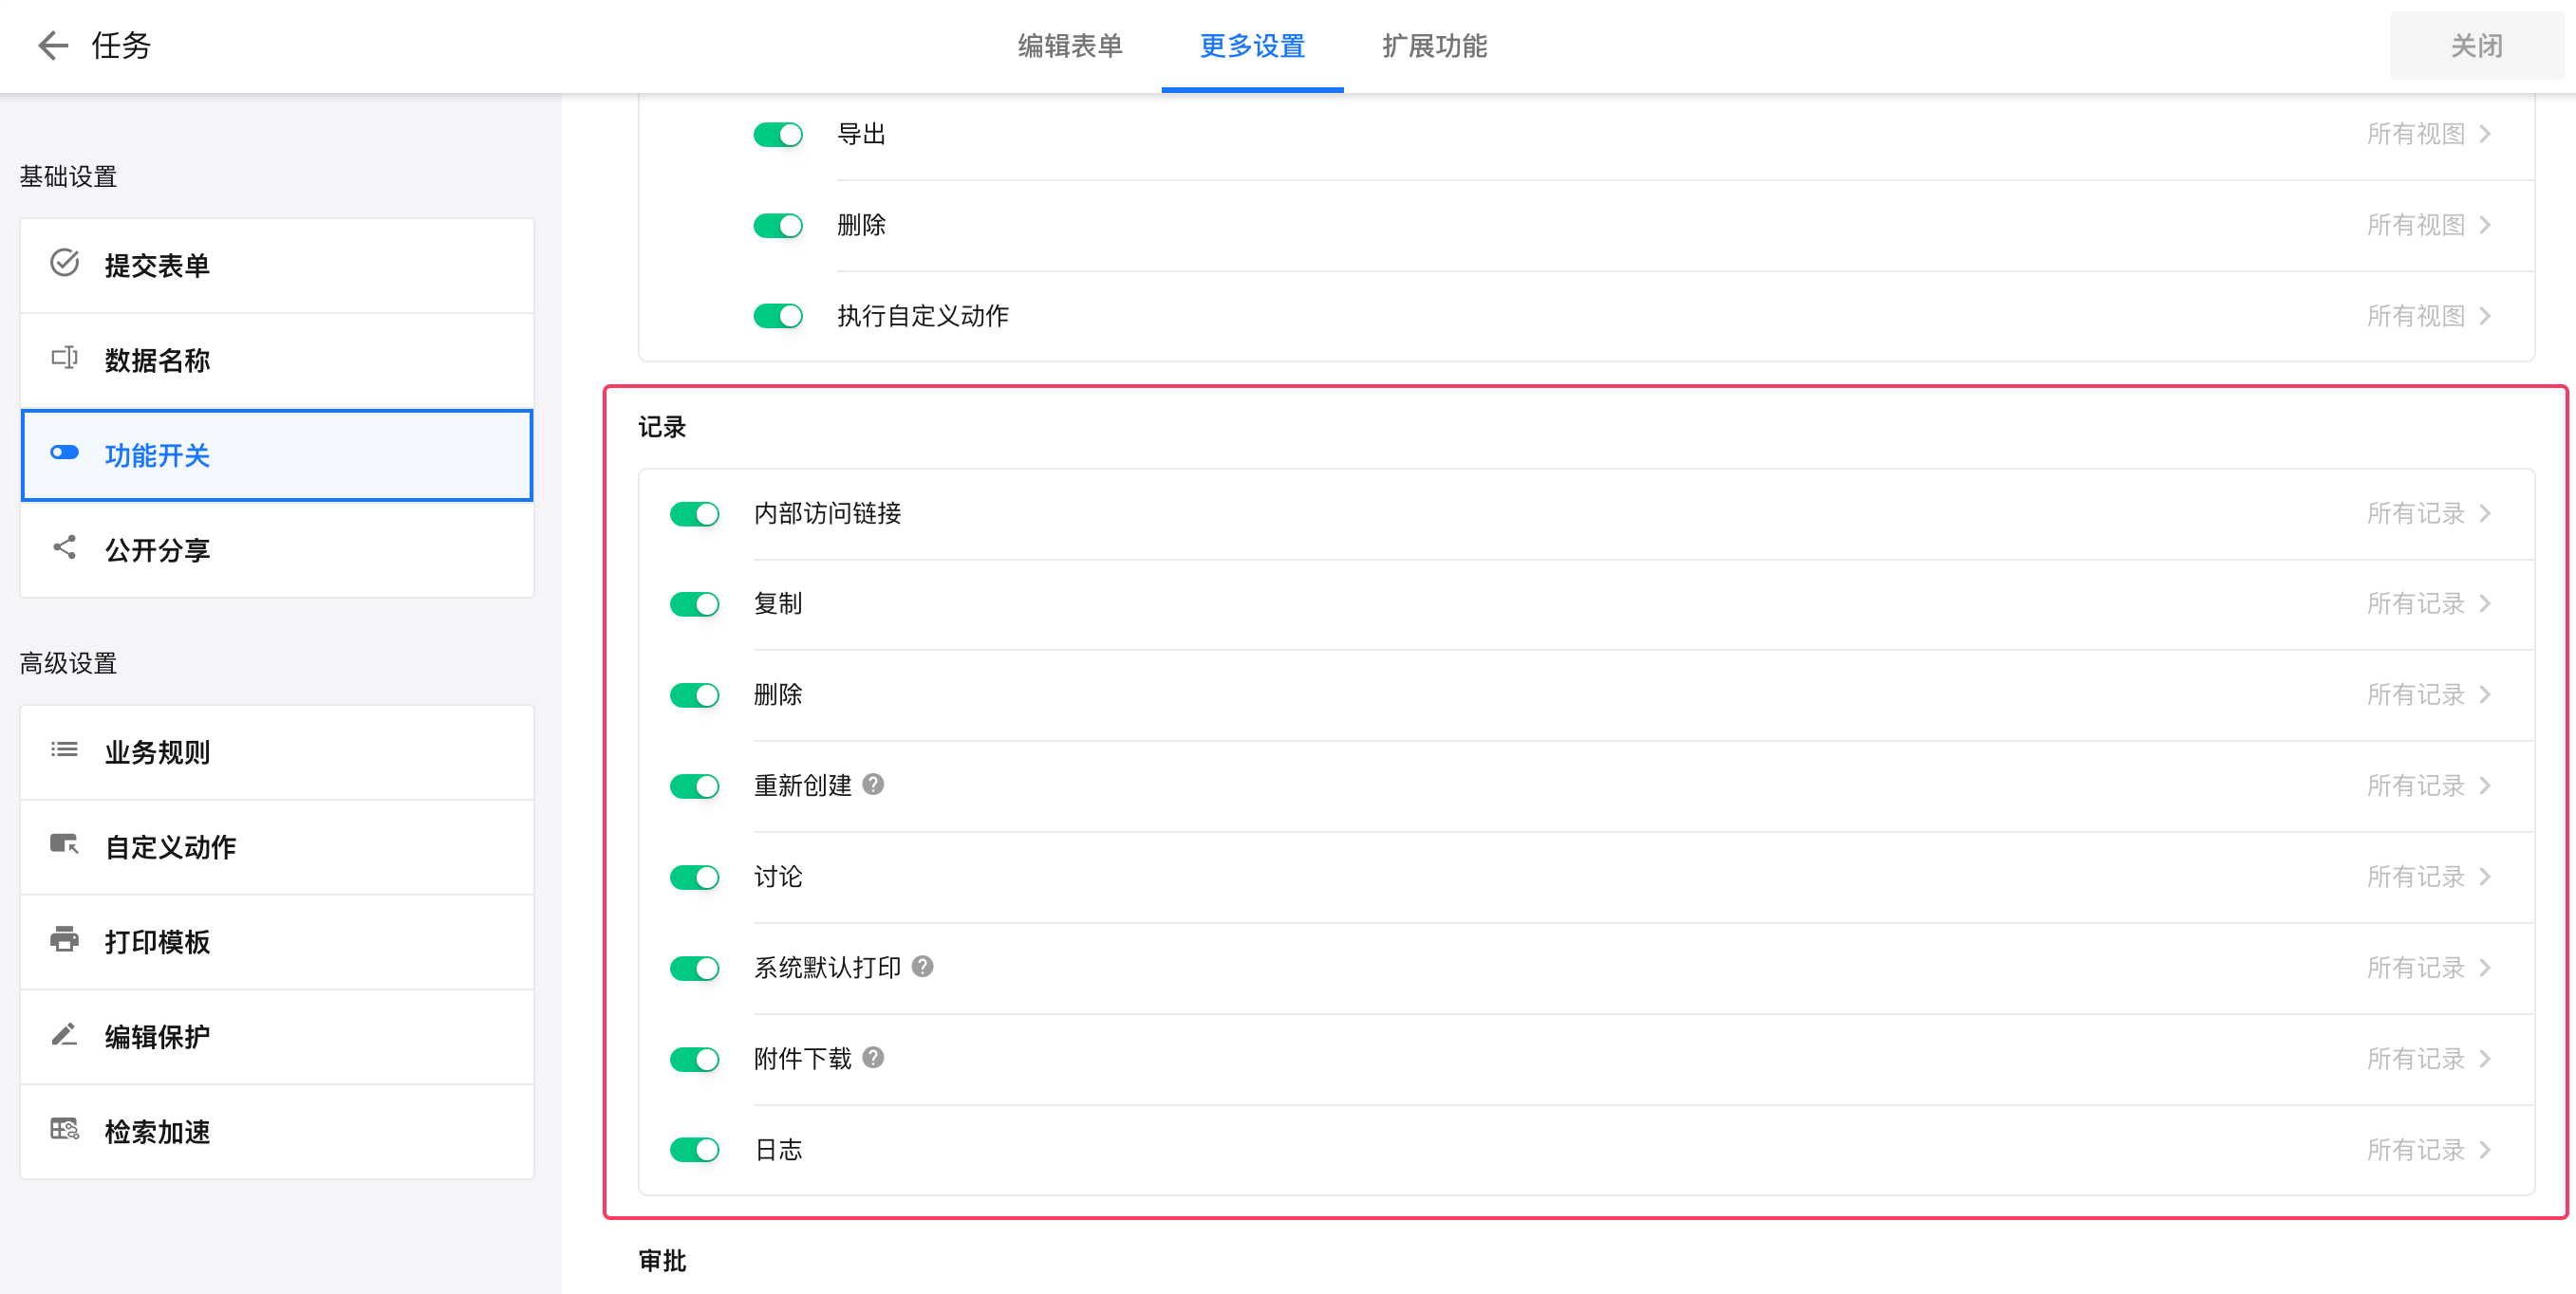Screen dimensions: 2576x1294
Task: Click the 公开分享 share icon
Action: [64, 547]
